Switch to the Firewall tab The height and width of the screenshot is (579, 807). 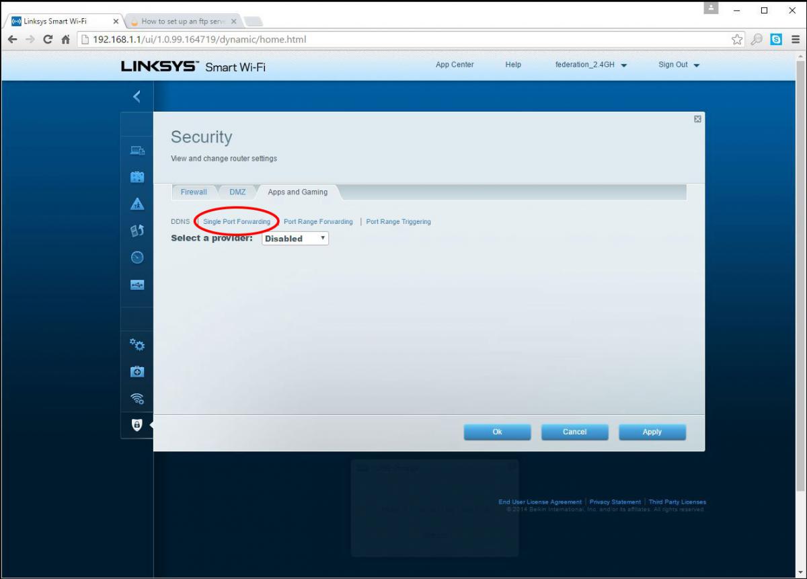tap(194, 192)
